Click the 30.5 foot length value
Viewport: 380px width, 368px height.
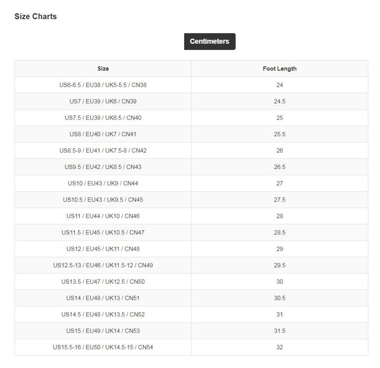tap(279, 298)
